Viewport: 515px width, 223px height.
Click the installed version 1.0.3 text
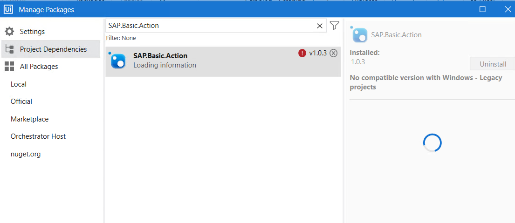pos(358,61)
